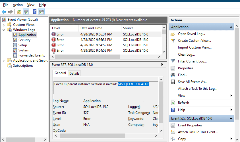Click the event list horizontal scrollbar

click(x=87, y=57)
